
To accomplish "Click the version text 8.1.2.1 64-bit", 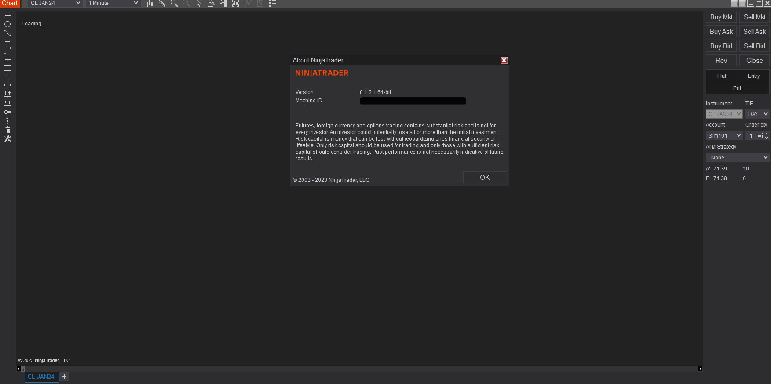I will click(375, 92).
